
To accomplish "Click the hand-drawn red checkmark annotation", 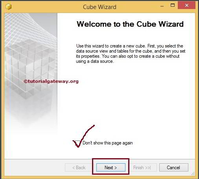I will (x=83, y=136).
